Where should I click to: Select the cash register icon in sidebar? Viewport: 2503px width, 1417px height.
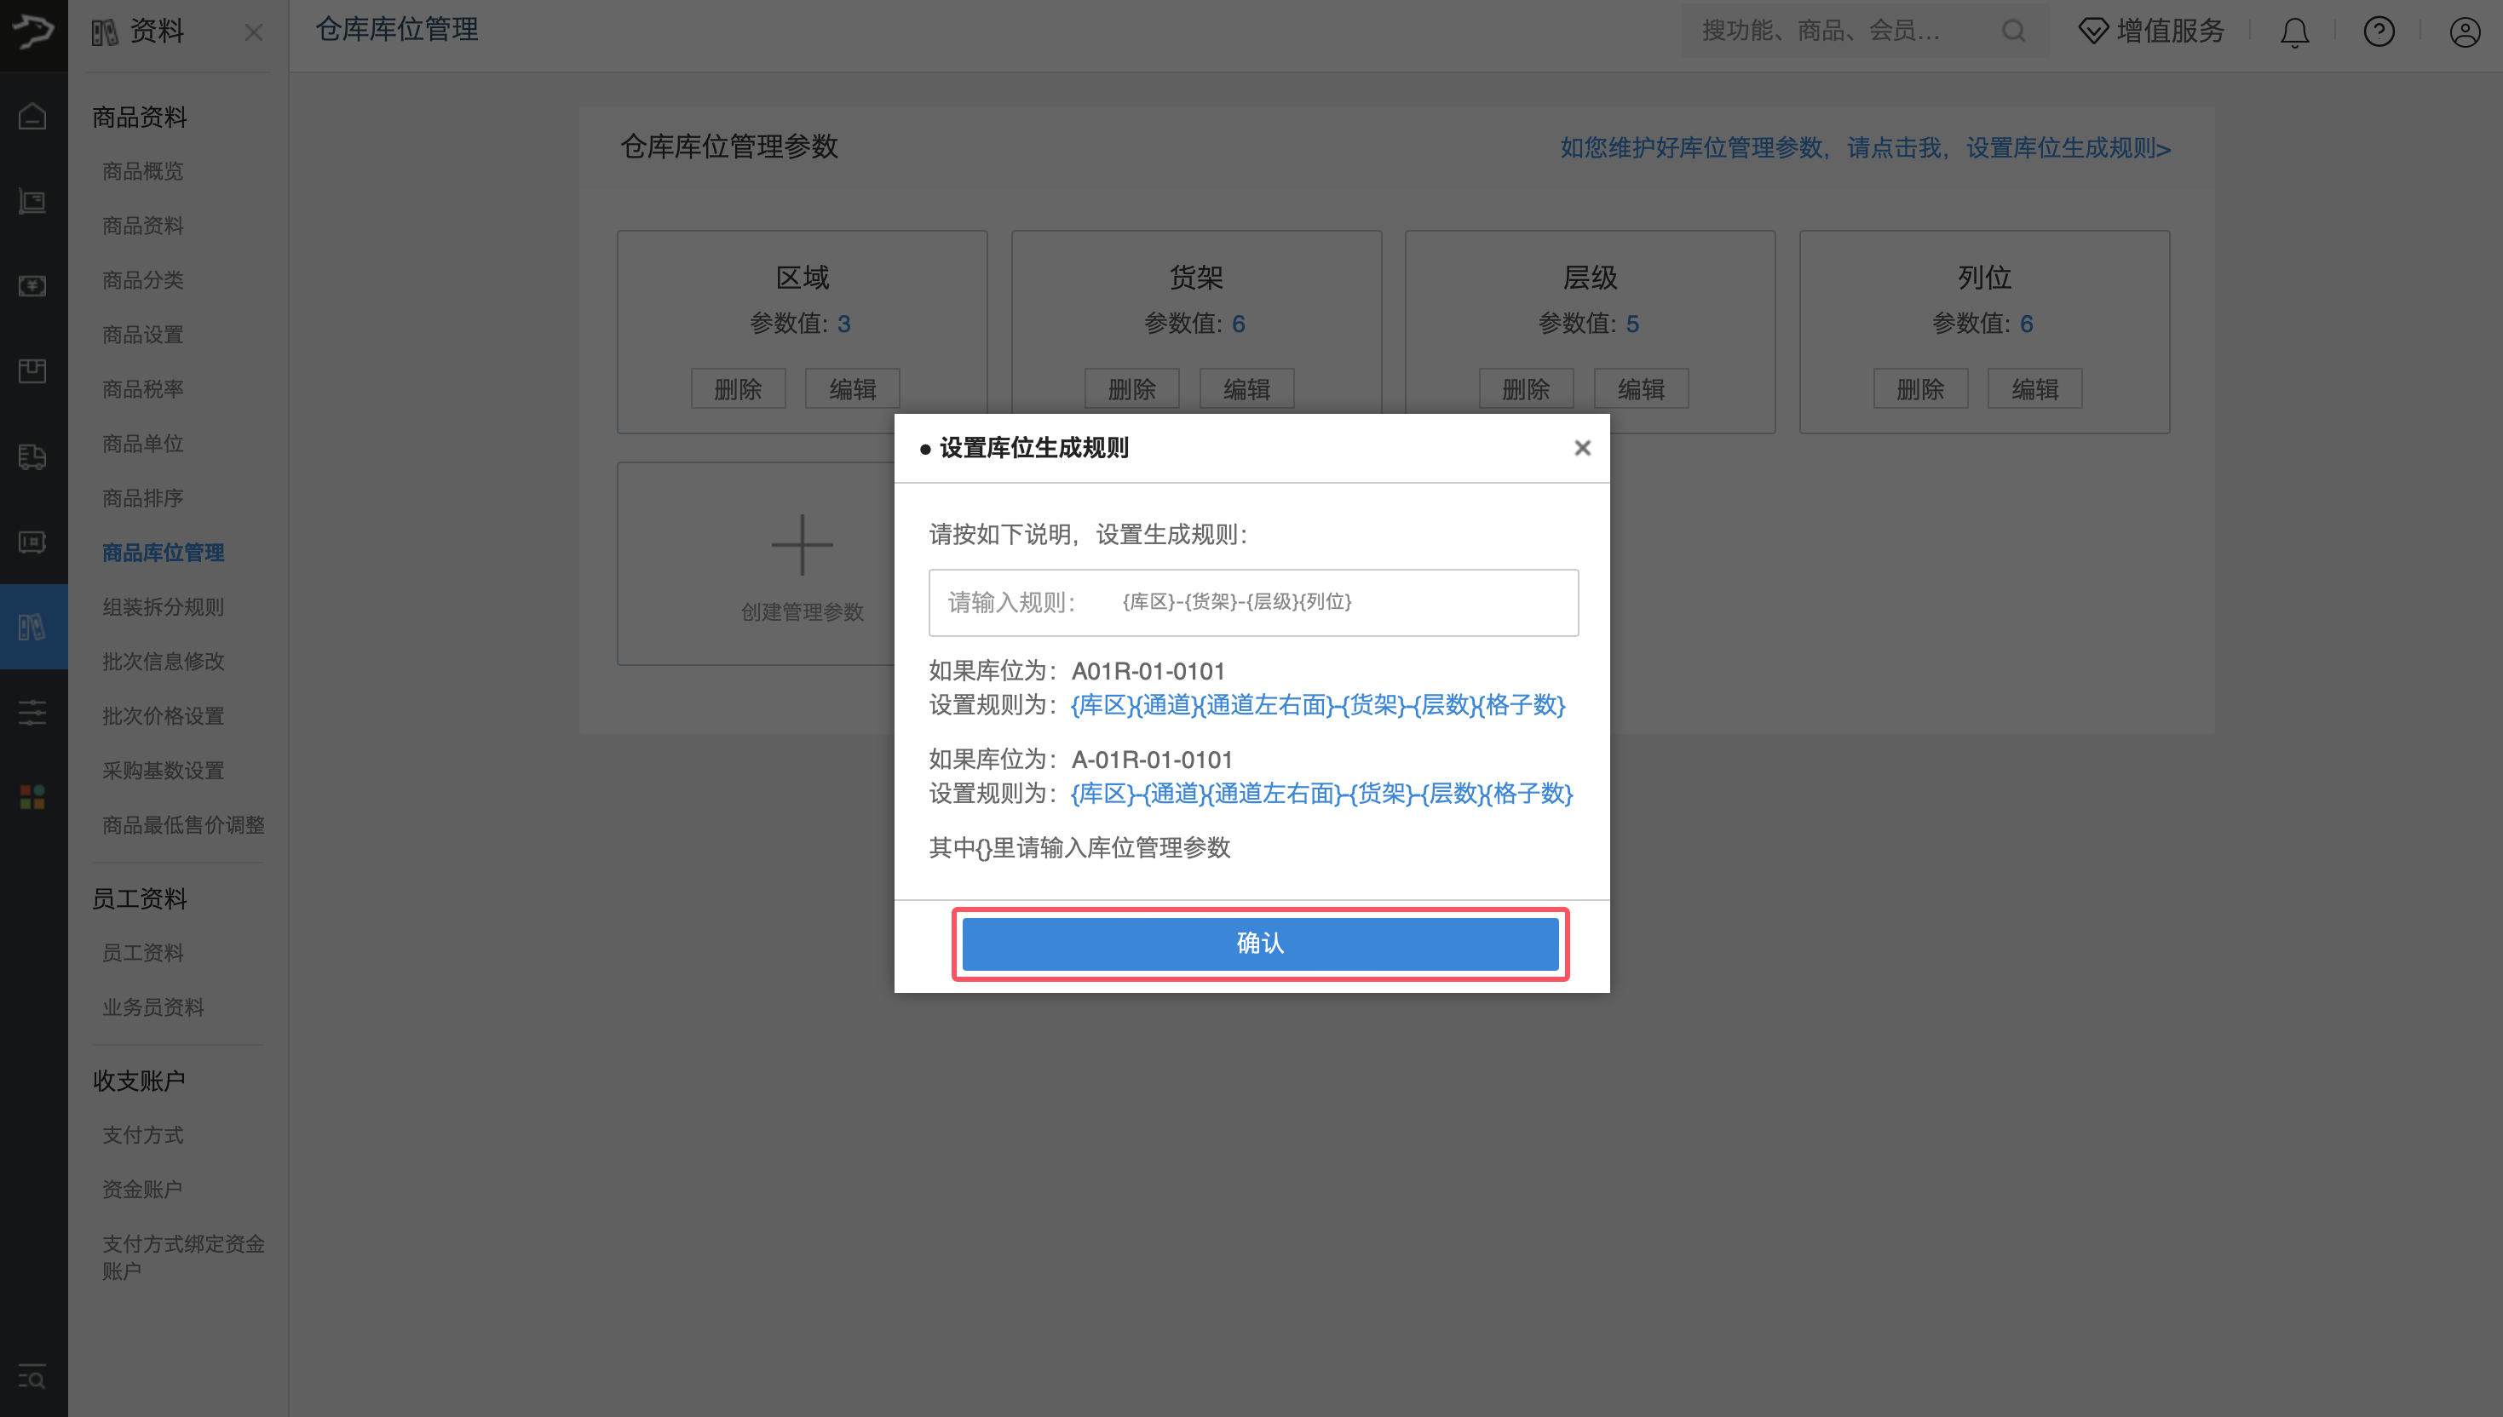click(x=32, y=202)
